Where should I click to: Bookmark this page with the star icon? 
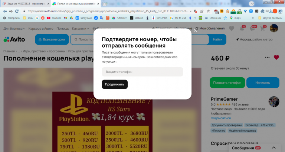click(x=208, y=11)
